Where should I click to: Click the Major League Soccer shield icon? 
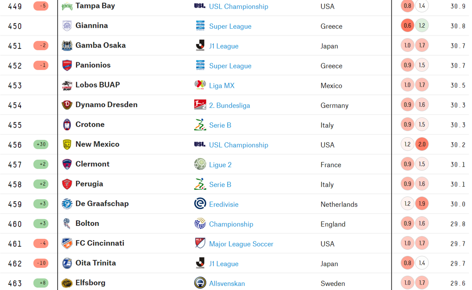pyautogui.click(x=200, y=243)
